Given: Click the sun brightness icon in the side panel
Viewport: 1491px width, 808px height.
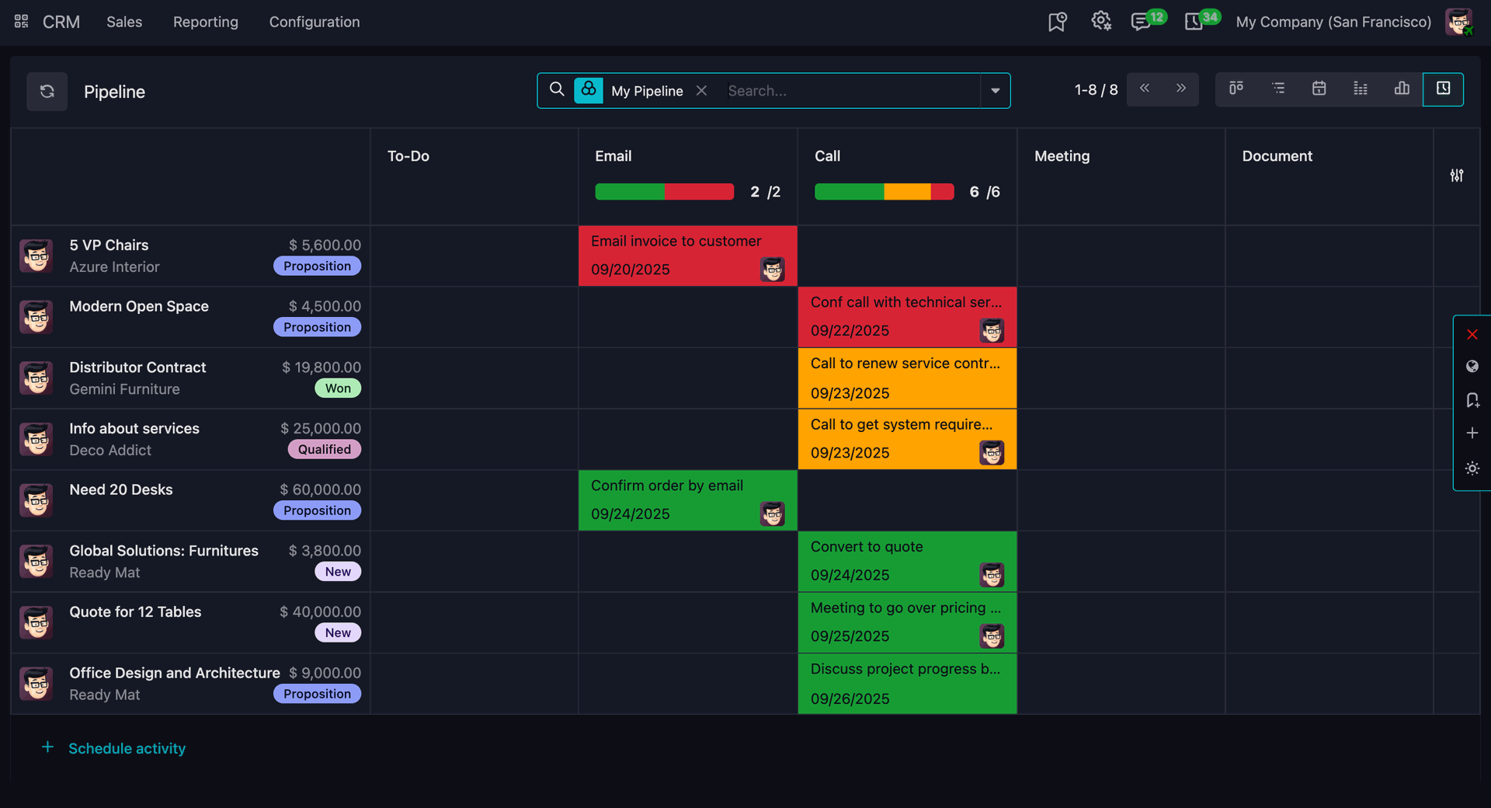Looking at the screenshot, I should click(1472, 468).
